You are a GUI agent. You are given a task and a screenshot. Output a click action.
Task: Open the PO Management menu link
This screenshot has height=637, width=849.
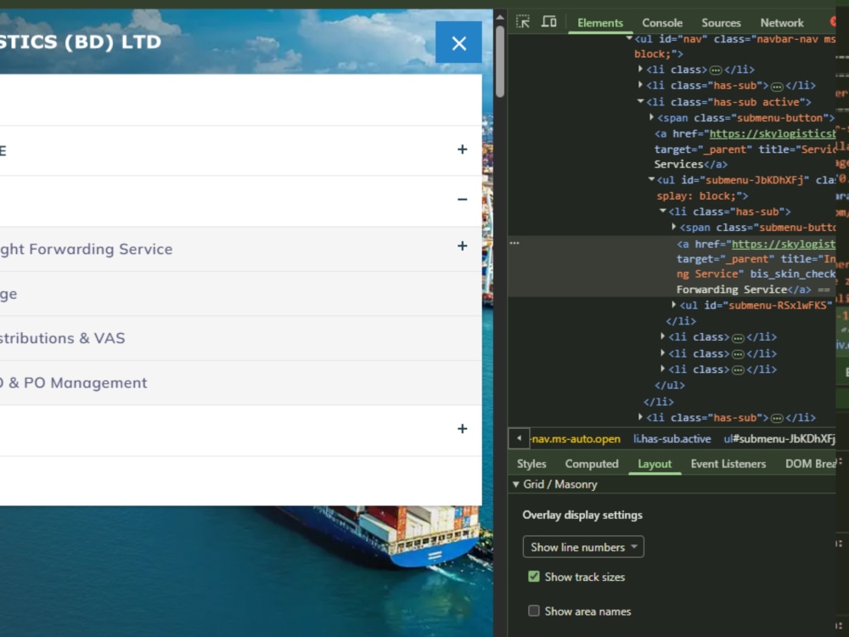pos(73,383)
